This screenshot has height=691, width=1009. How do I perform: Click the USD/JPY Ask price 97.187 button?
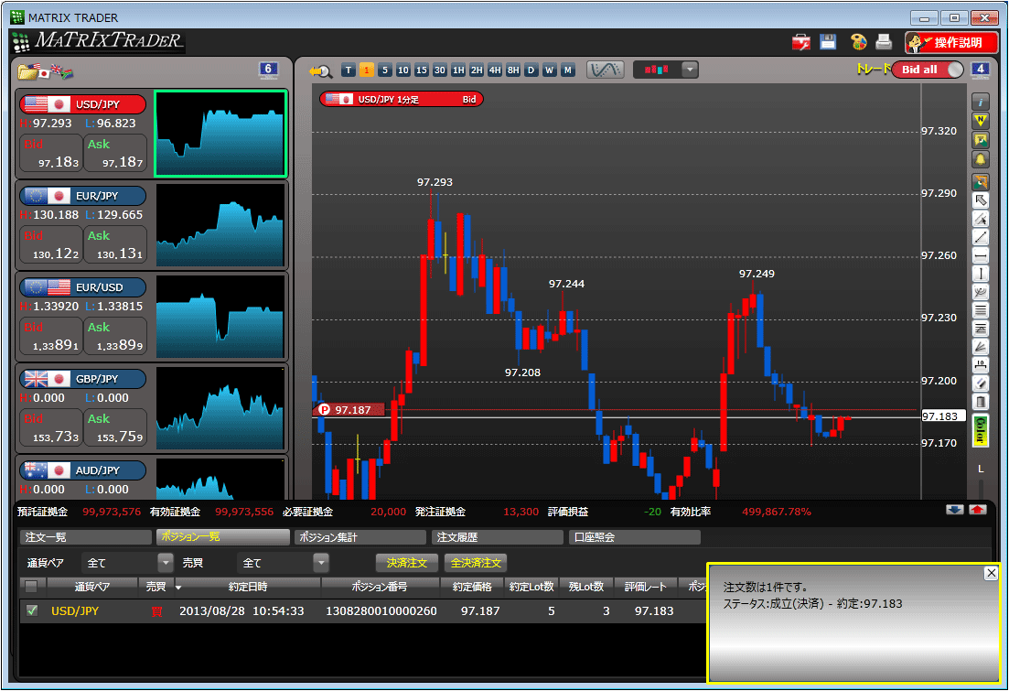[115, 153]
